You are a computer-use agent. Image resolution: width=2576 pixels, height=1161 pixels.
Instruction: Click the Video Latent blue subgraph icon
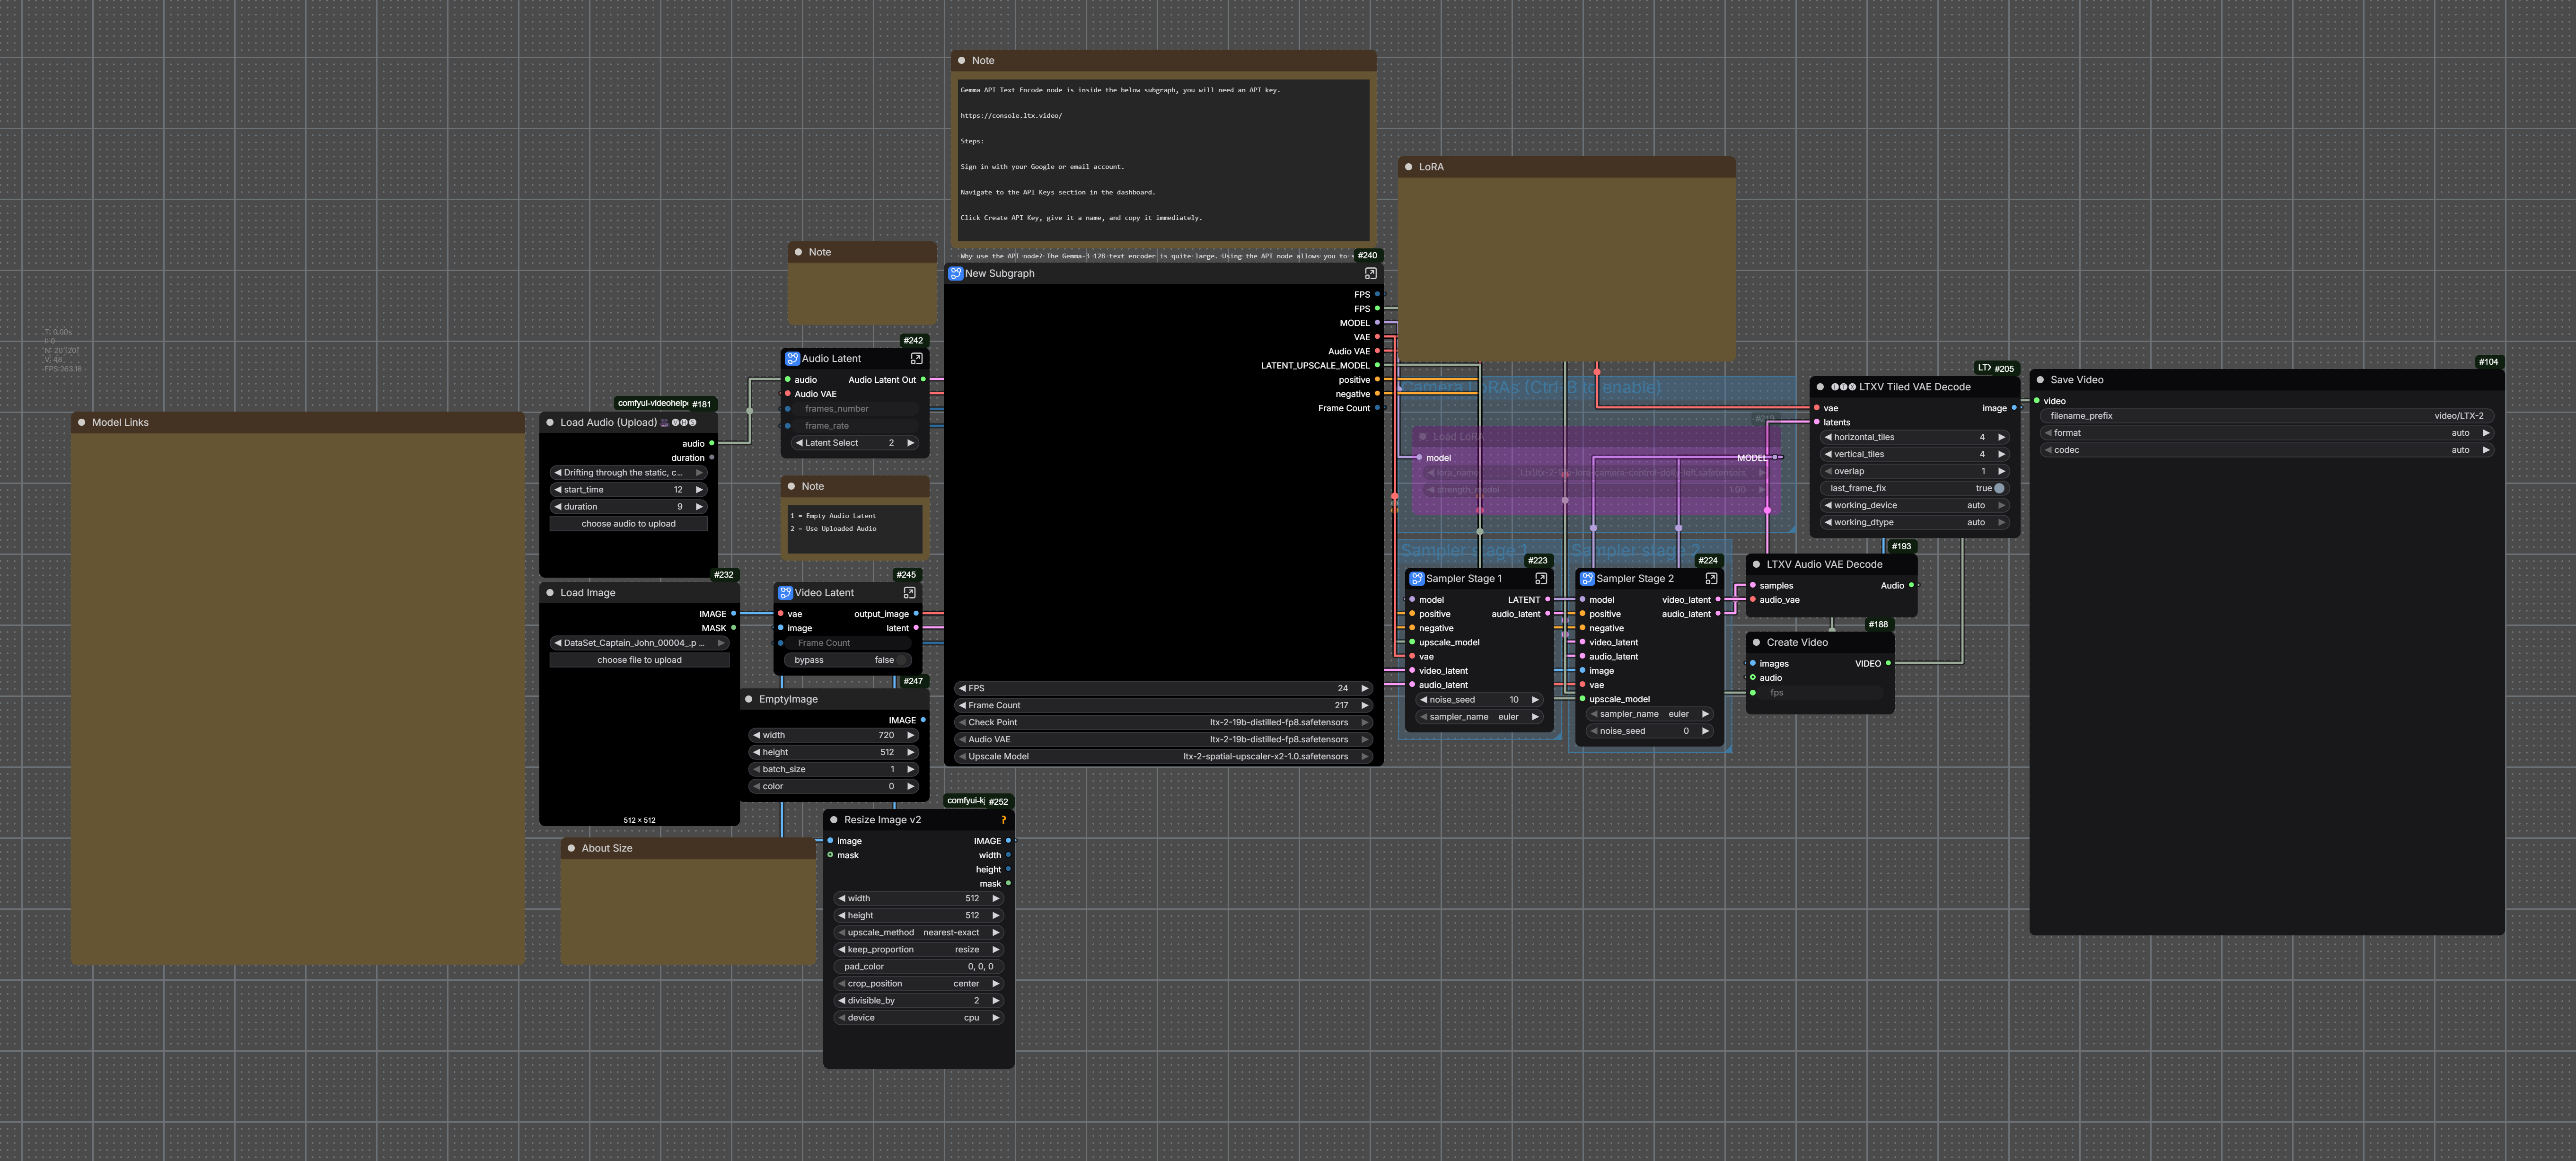click(x=785, y=592)
